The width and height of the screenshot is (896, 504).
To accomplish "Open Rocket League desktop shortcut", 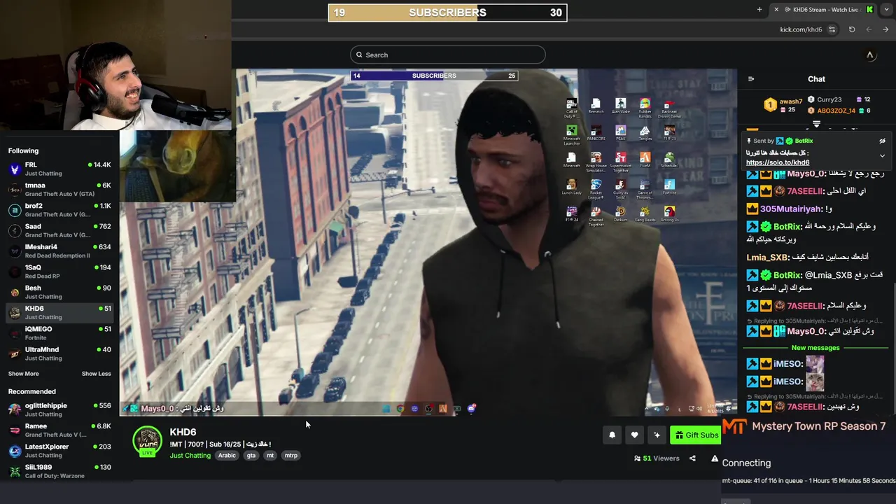I will pyautogui.click(x=596, y=188).
